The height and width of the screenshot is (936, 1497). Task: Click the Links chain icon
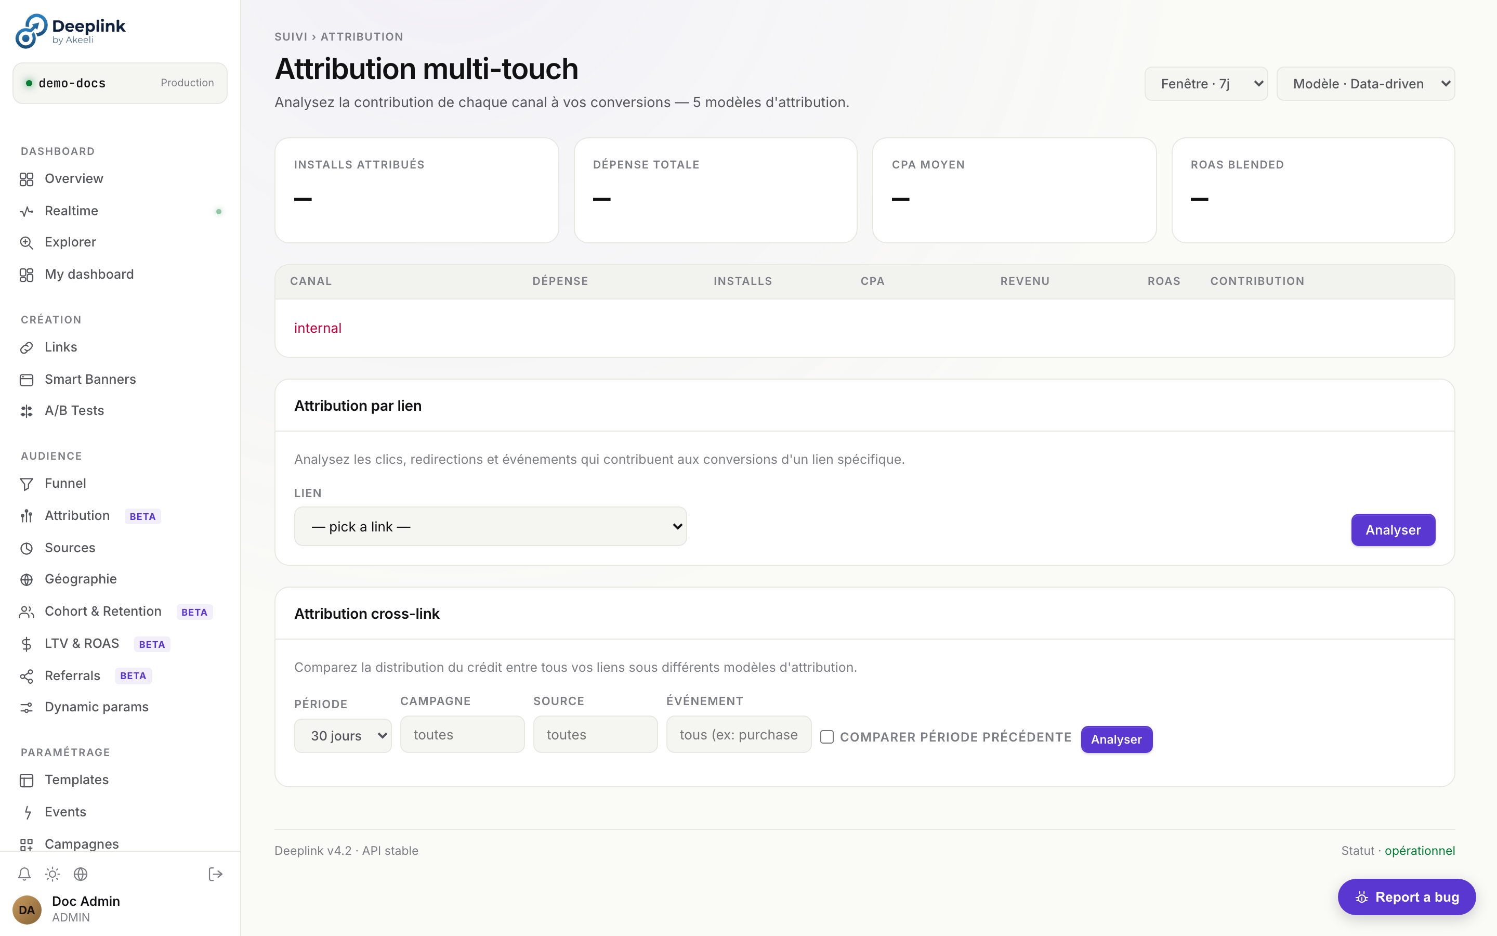coord(27,348)
